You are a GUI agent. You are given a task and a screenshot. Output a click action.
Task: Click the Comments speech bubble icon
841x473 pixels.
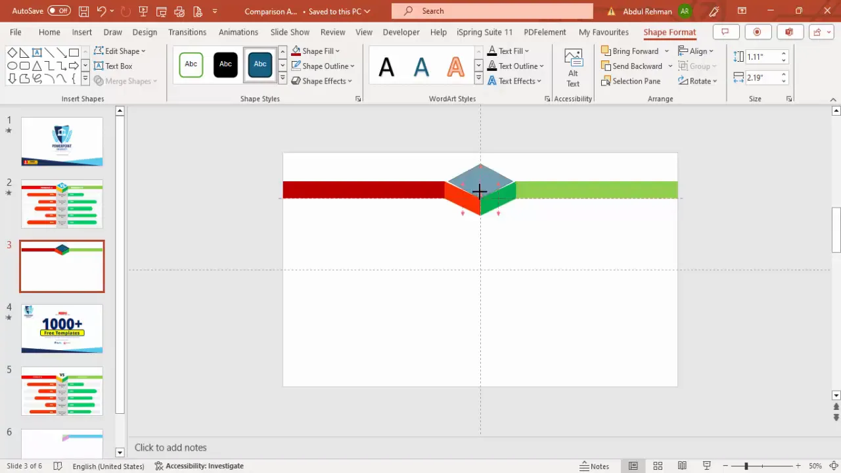click(725, 32)
